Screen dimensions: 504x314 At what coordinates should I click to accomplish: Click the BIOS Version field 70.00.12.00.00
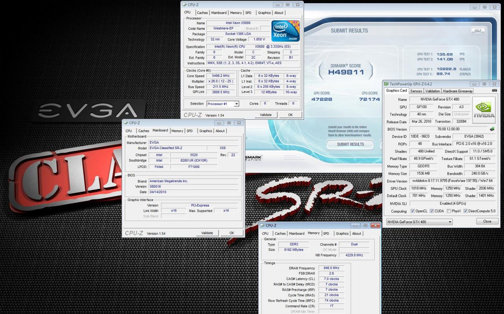448,129
